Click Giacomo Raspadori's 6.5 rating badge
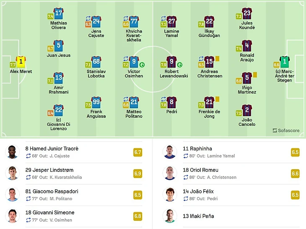 pyautogui.click(x=137, y=195)
